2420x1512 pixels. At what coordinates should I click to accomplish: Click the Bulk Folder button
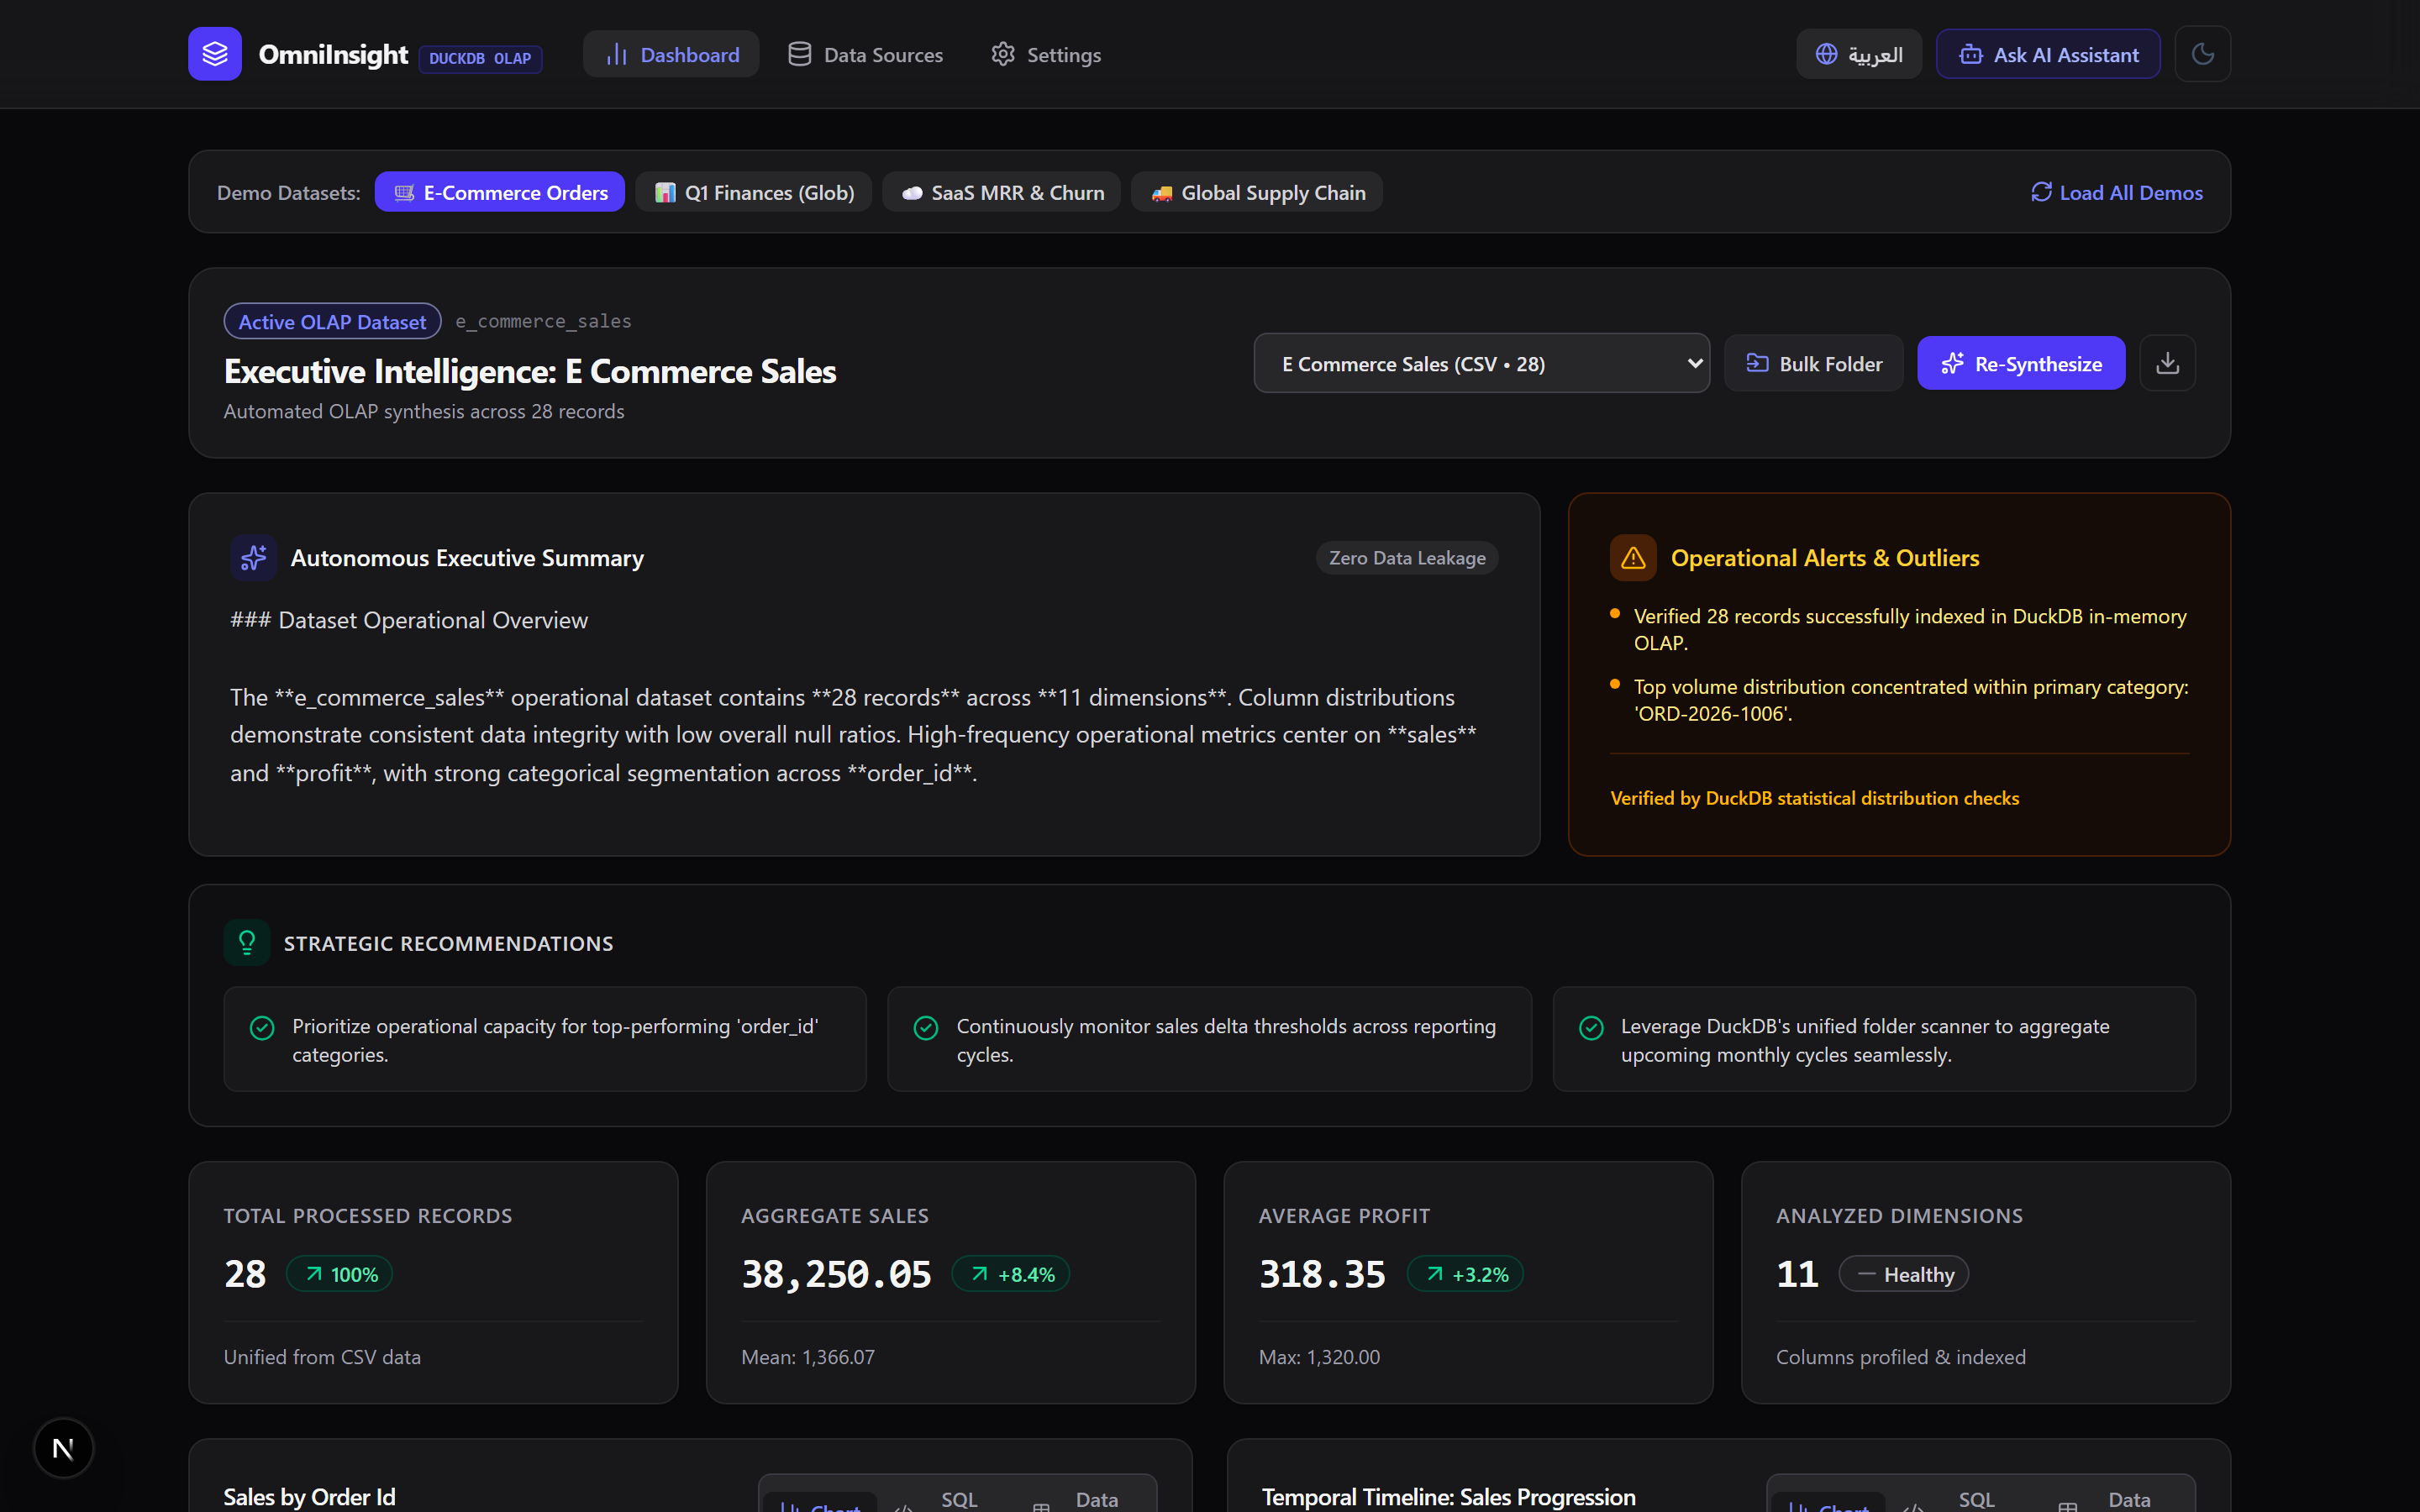point(1814,363)
